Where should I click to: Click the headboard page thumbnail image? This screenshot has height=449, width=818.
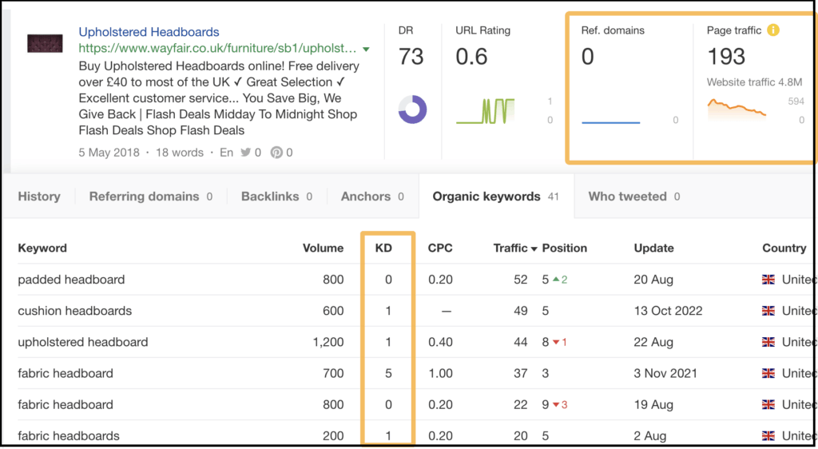(45, 44)
